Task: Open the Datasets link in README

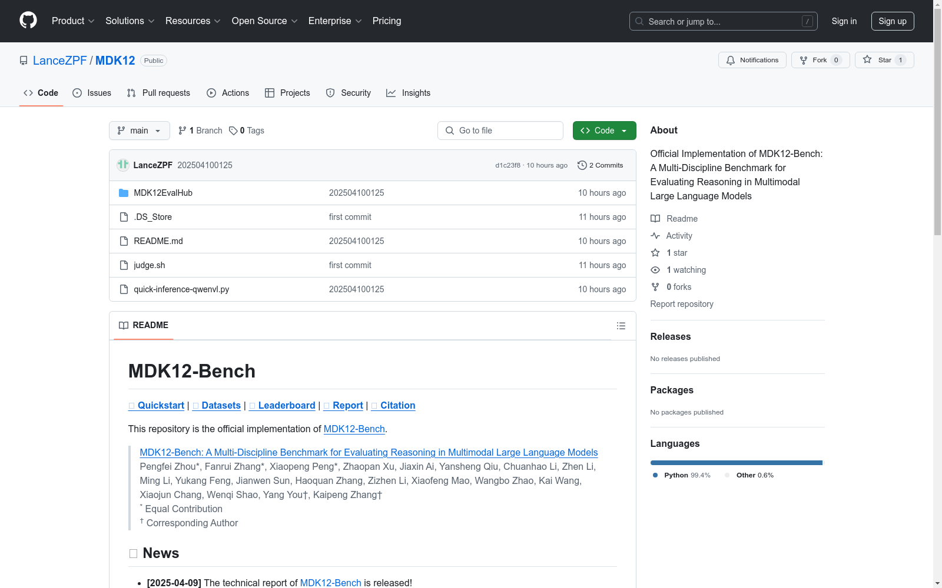Action: [217, 406]
